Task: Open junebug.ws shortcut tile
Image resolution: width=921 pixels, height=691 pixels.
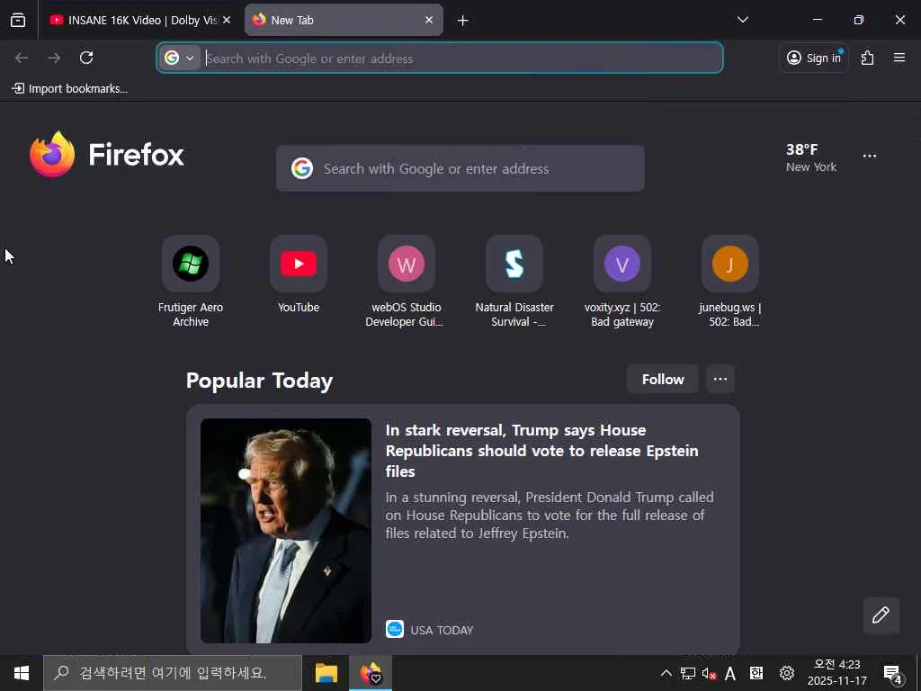Action: pos(730,282)
